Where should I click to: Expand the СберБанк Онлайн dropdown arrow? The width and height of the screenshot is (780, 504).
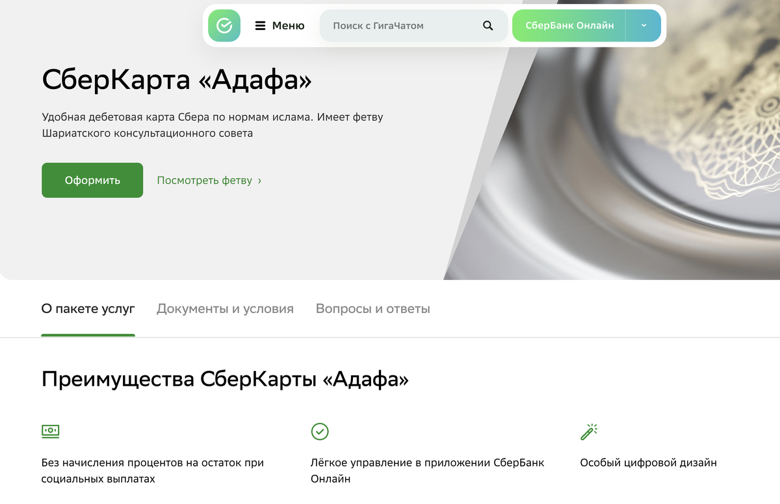click(643, 25)
